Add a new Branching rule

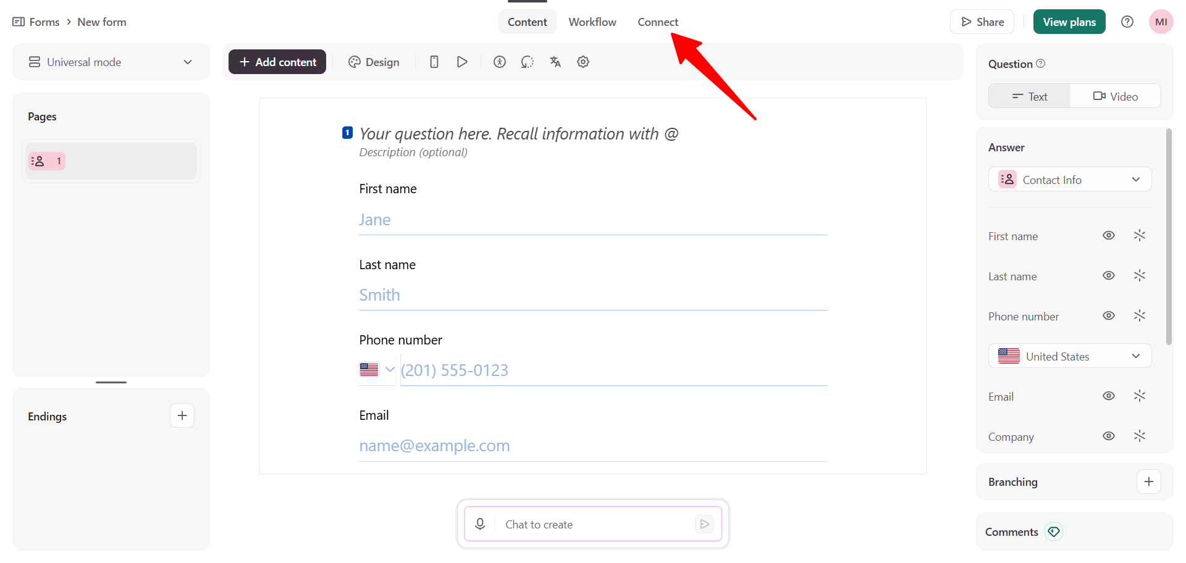pos(1149,482)
